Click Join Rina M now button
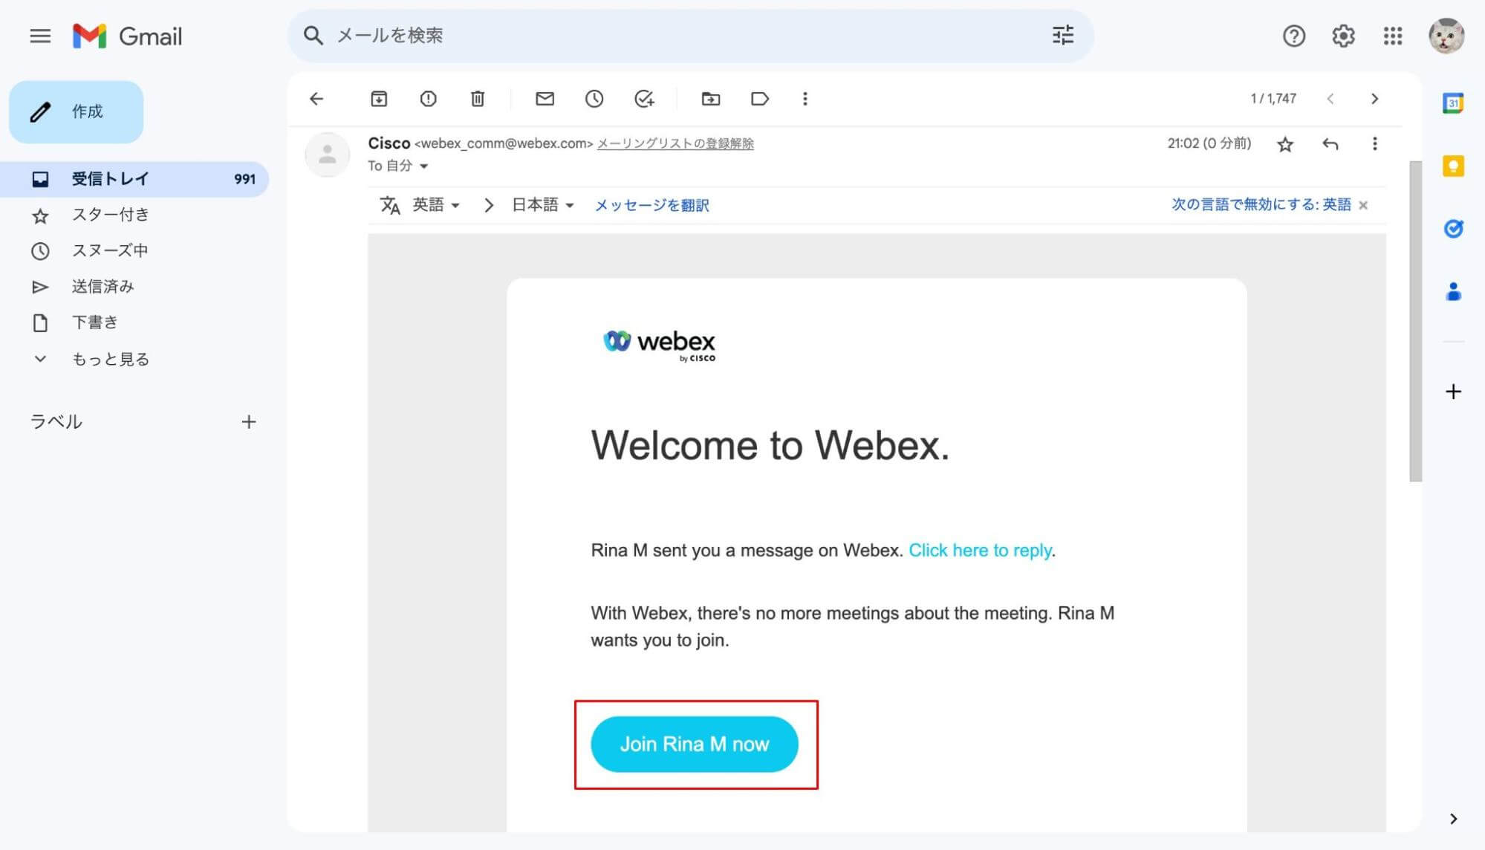The height and width of the screenshot is (850, 1485). 694,744
